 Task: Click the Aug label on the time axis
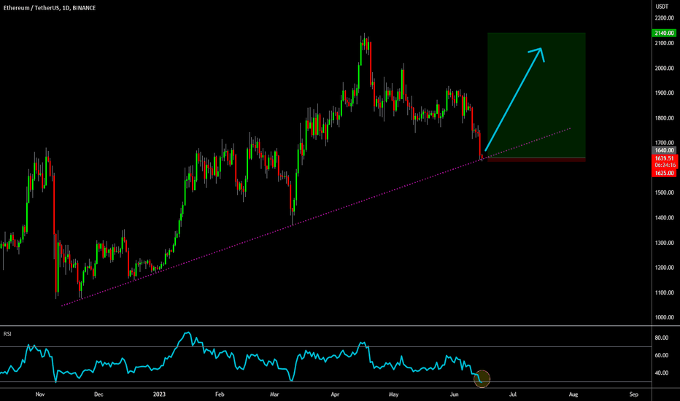click(x=573, y=394)
